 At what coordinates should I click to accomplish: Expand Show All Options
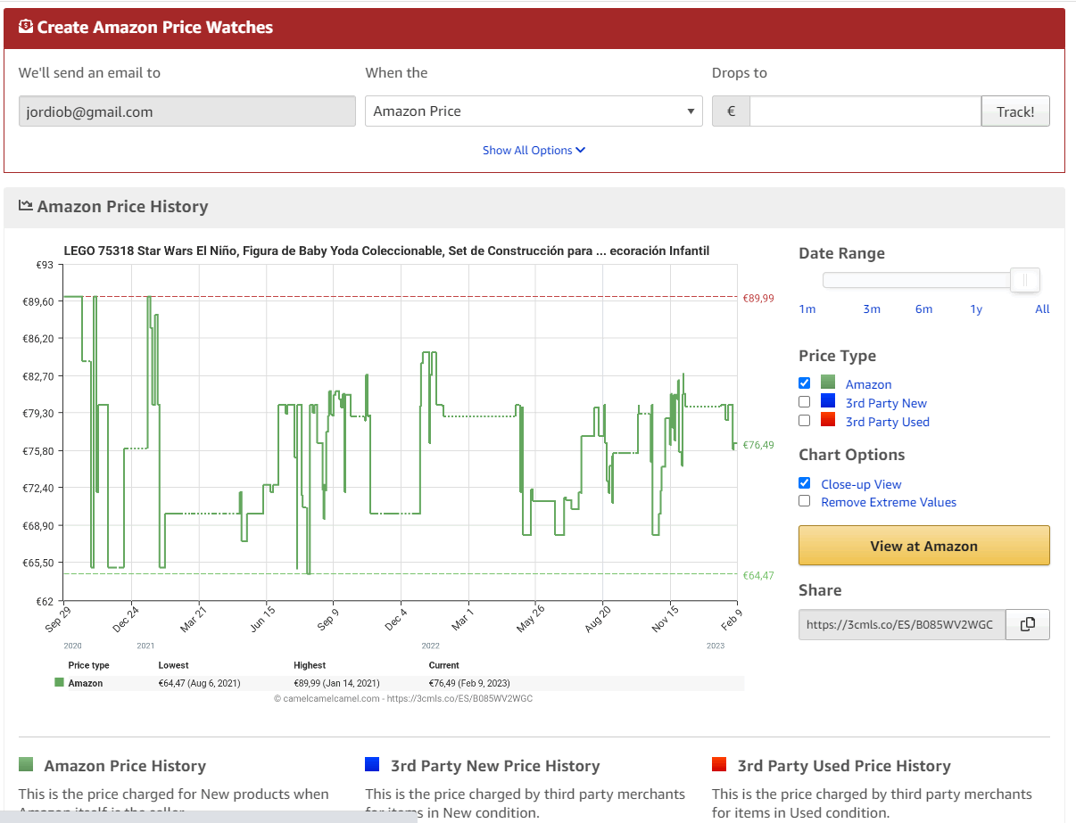point(534,150)
